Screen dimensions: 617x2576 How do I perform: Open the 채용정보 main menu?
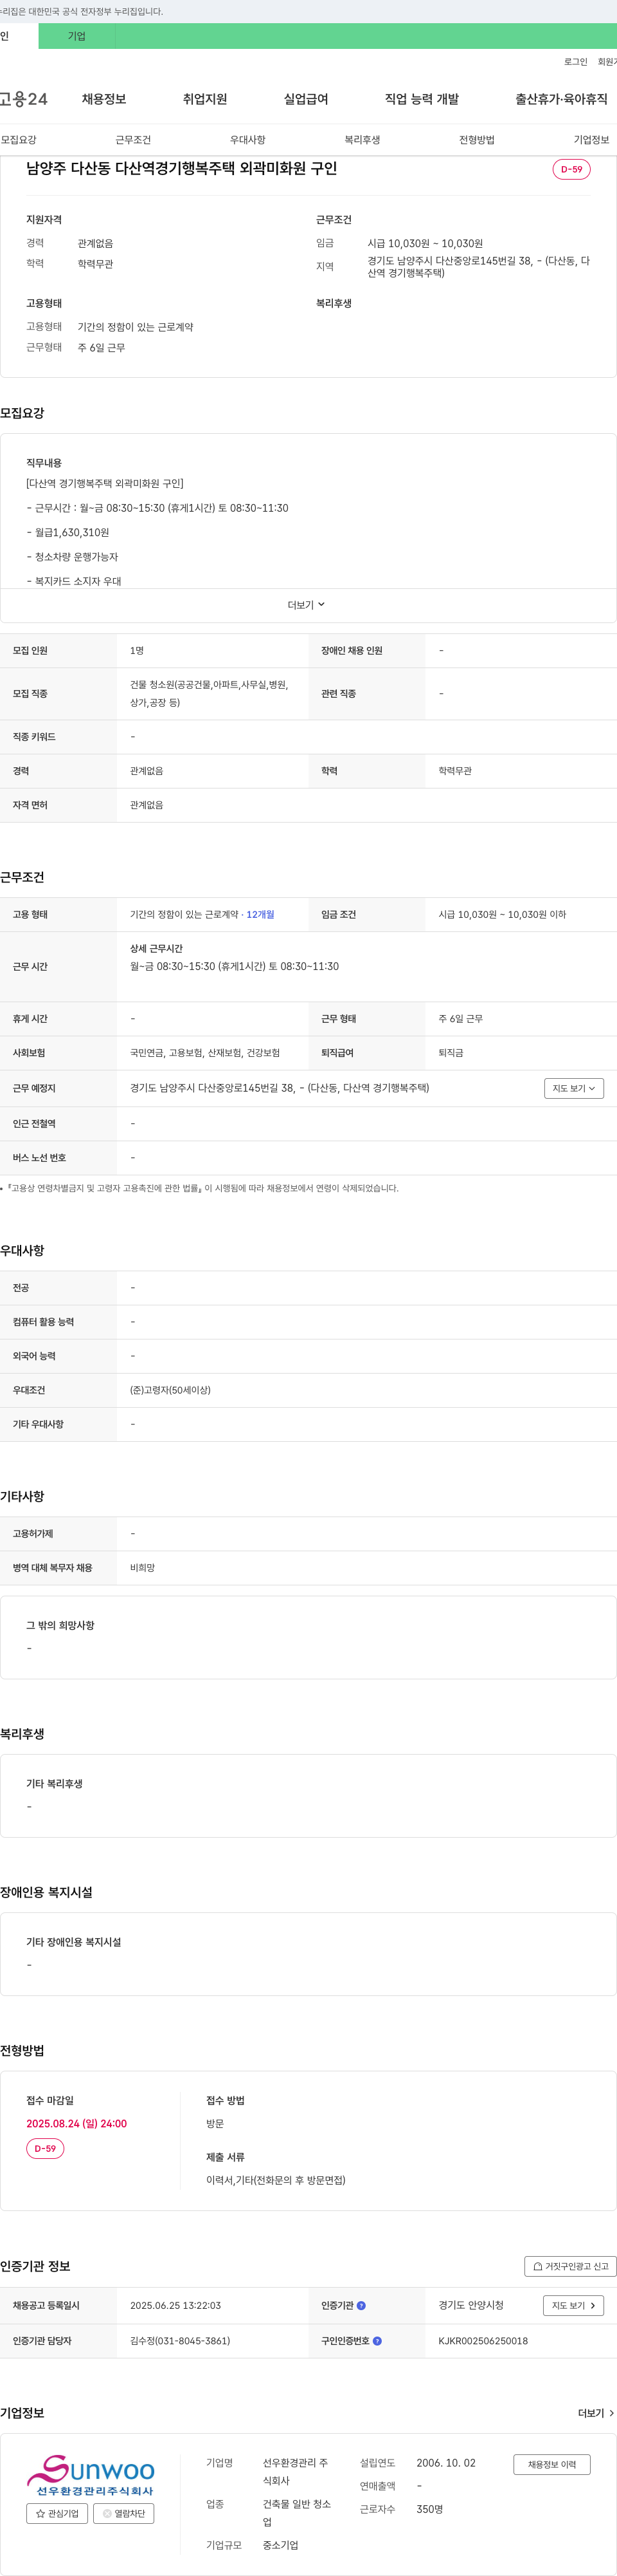[104, 99]
